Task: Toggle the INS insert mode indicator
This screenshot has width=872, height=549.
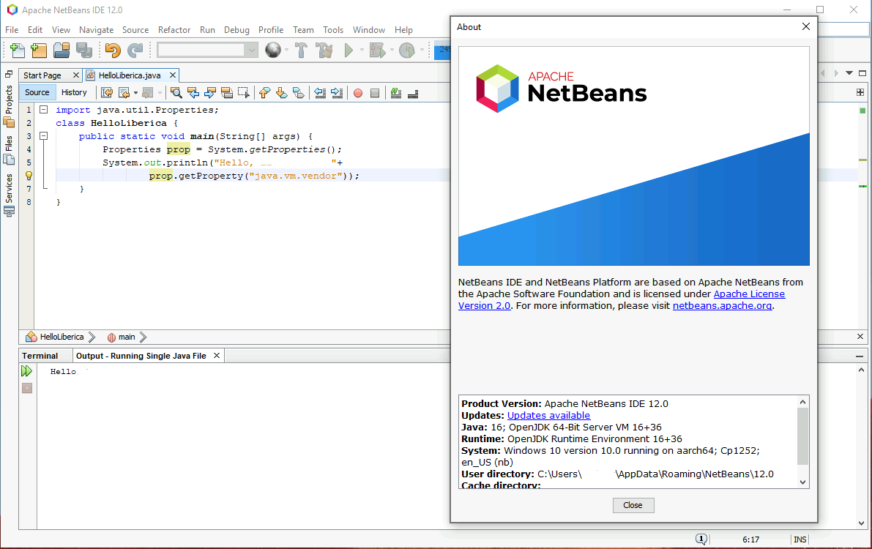Action: tap(800, 539)
